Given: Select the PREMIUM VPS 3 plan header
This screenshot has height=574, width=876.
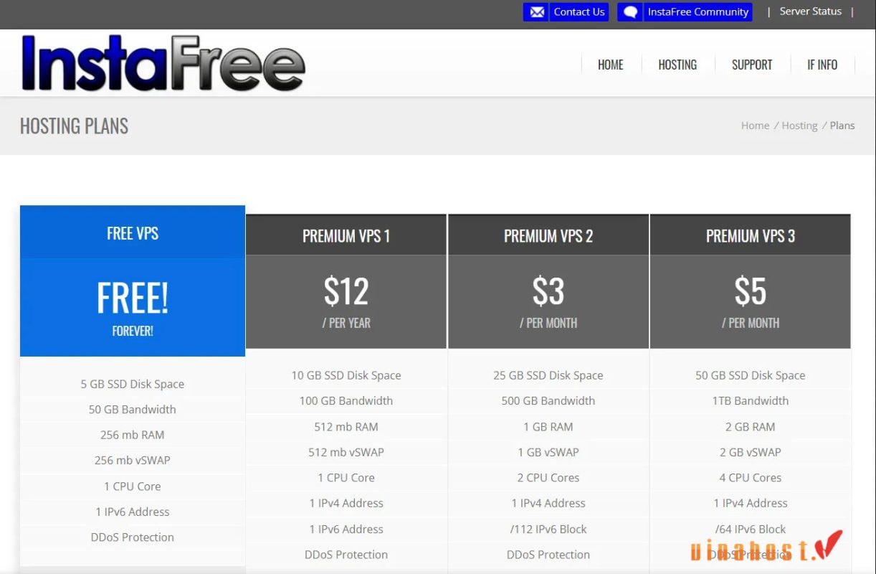Looking at the screenshot, I should 750,235.
